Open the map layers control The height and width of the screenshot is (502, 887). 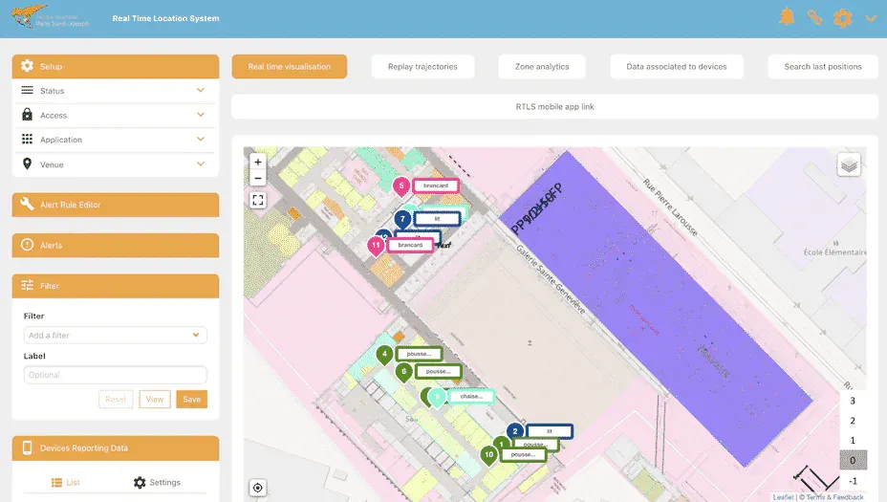(849, 165)
